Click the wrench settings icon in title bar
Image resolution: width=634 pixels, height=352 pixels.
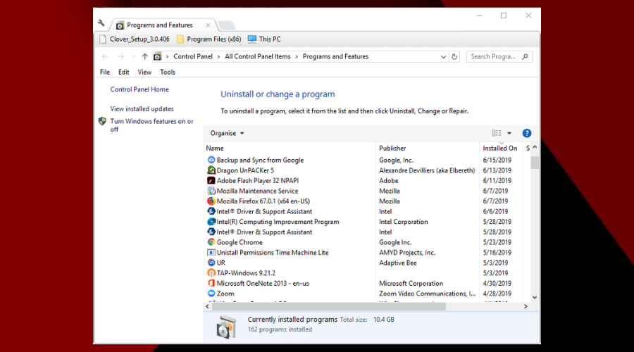pos(101,23)
